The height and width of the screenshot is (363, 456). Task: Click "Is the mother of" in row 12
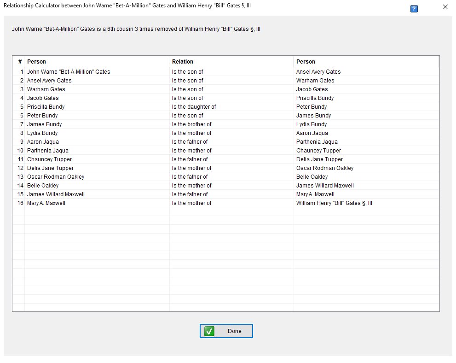(191, 168)
